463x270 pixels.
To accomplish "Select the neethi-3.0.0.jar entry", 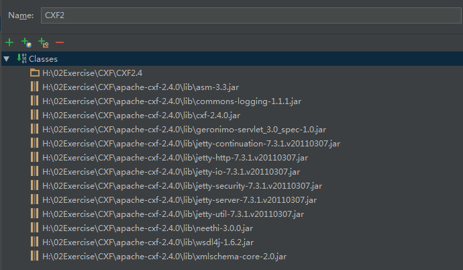I will pyautogui.click(x=148, y=228).
